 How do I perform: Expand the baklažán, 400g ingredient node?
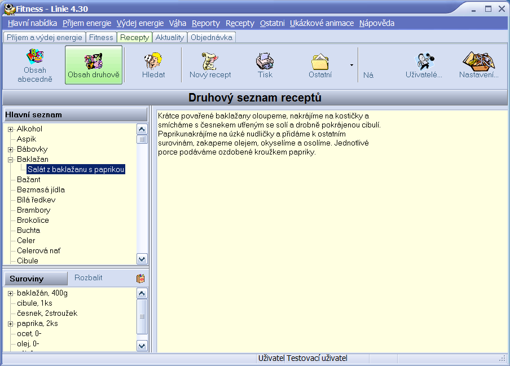[10, 293]
